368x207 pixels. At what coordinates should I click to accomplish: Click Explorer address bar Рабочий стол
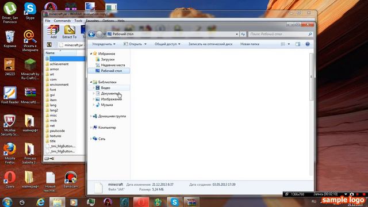pos(123,34)
